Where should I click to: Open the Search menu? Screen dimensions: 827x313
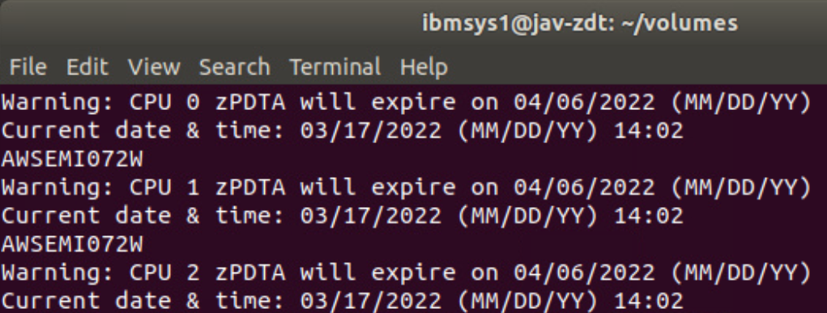point(234,67)
